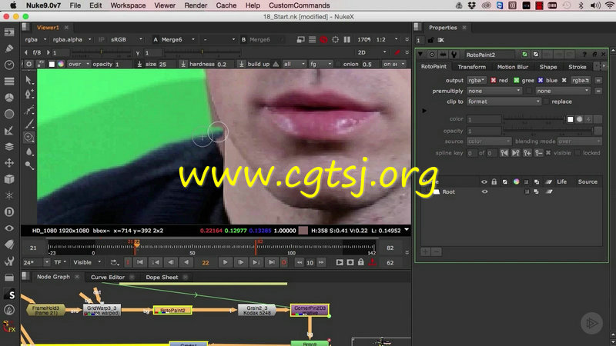Open the Deep nodes menu
The height and width of the screenshot is (346, 616).
9,212
